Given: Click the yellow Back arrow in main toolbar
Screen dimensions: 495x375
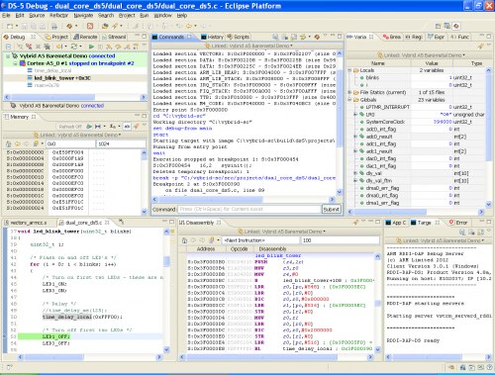Looking at the screenshot, I should coord(189,26).
